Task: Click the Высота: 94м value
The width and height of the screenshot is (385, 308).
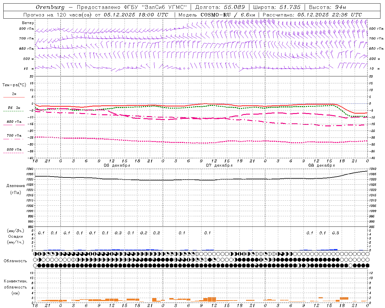Action: pyautogui.click(x=328, y=7)
